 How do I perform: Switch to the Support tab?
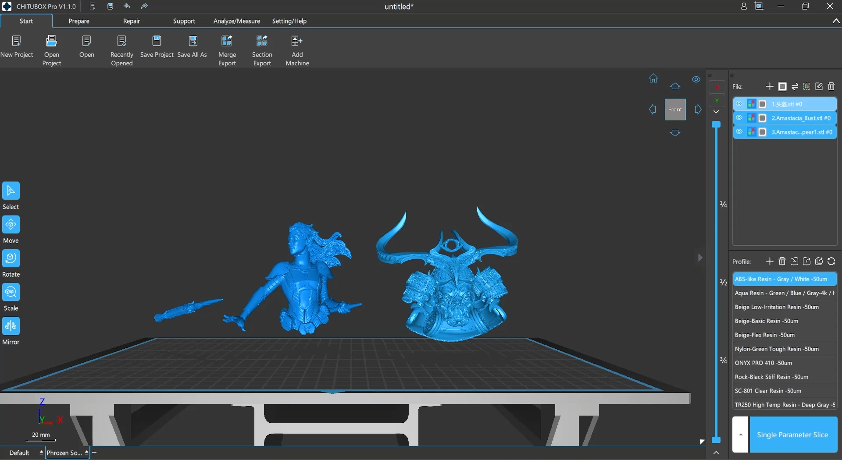tap(184, 21)
